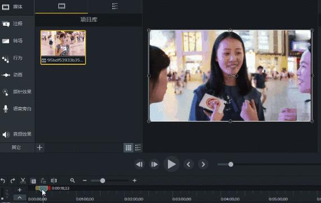Viewport: 321px width, 203px height.
Task: Play the video preview
Action: (x=172, y=164)
